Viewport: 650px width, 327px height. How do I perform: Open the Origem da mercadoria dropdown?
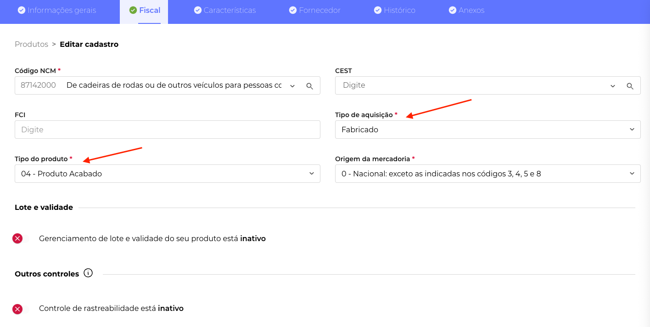click(x=487, y=174)
